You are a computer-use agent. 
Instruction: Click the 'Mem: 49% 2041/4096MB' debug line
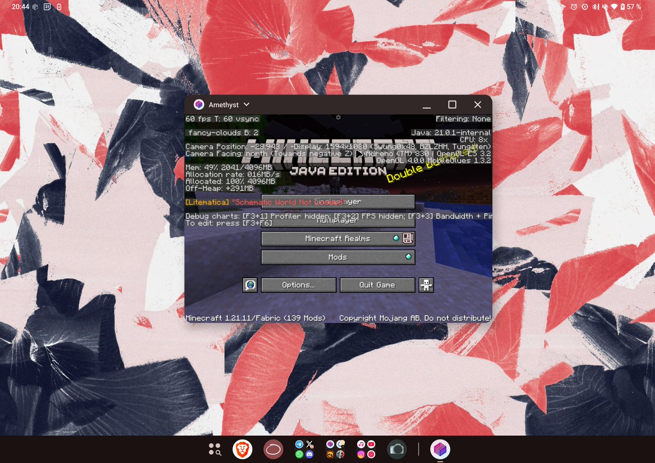pos(229,167)
